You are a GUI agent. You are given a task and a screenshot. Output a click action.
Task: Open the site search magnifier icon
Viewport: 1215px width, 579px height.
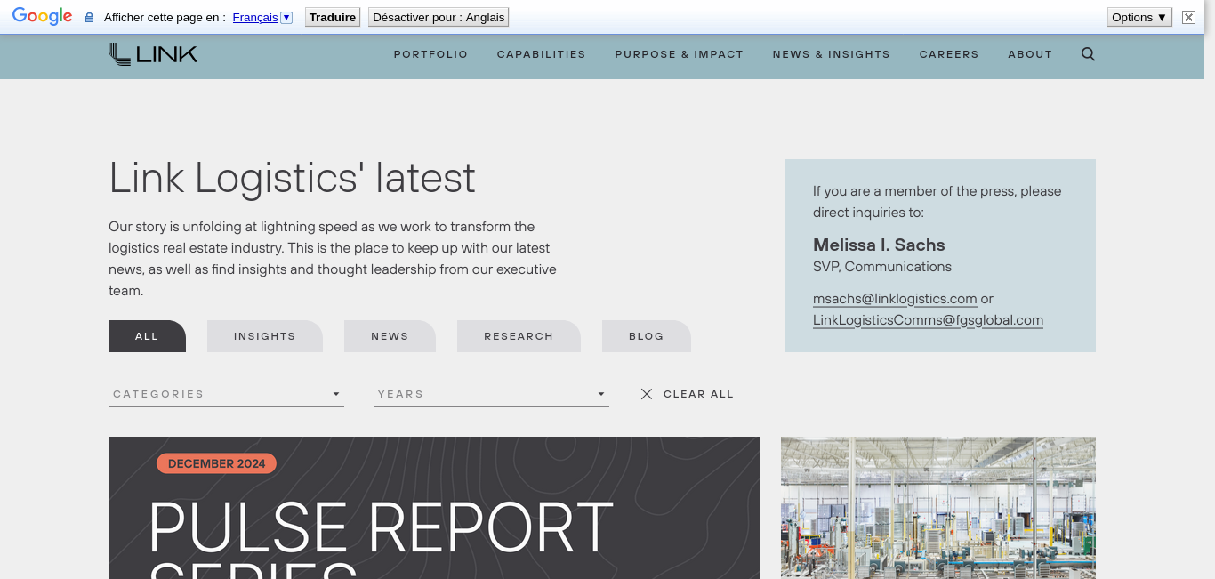point(1088,54)
